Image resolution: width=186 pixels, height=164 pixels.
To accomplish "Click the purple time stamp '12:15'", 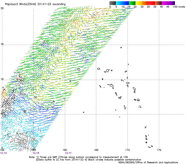I will 4,153.
